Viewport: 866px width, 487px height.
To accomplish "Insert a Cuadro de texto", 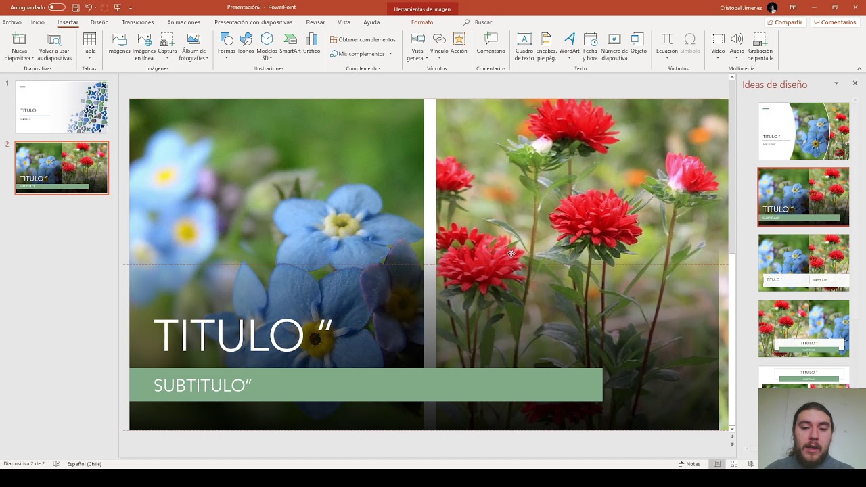I will [524, 47].
